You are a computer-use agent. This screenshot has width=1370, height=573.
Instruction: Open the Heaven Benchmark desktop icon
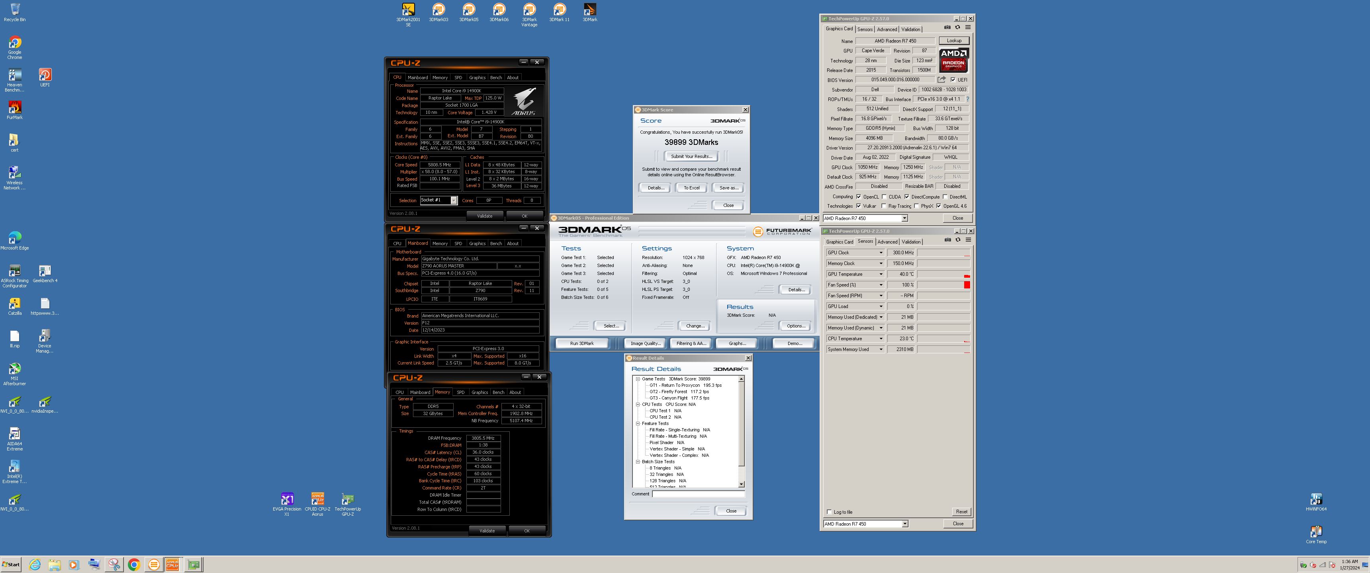coord(15,80)
